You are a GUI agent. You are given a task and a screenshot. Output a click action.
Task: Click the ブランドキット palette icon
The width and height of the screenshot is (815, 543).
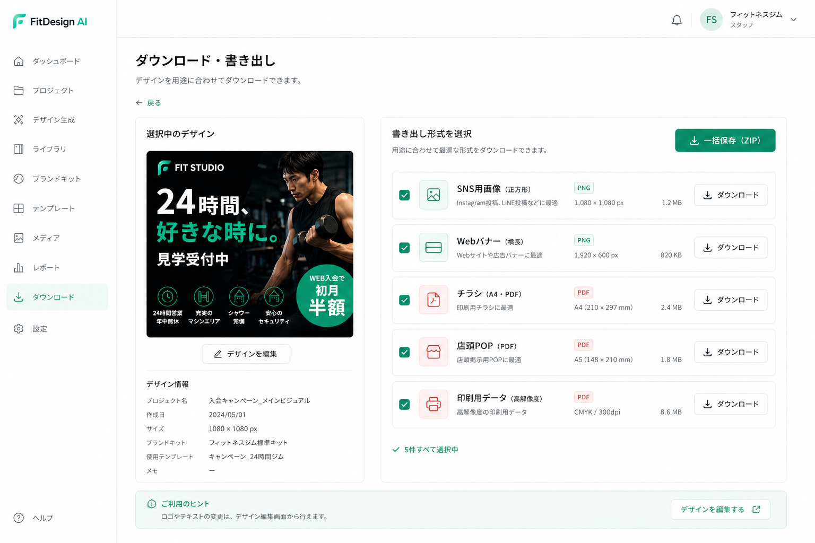pos(19,179)
